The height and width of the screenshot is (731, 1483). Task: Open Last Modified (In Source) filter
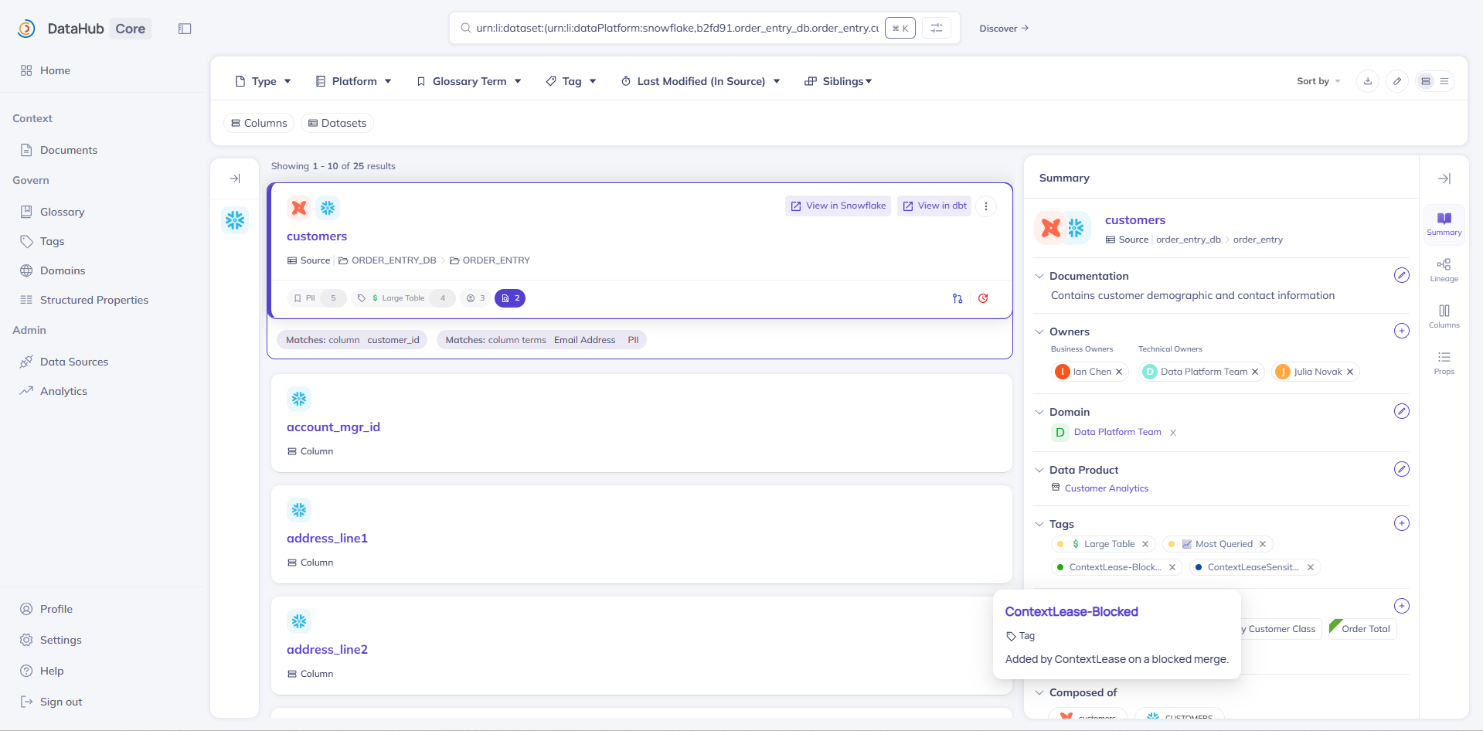(x=701, y=81)
